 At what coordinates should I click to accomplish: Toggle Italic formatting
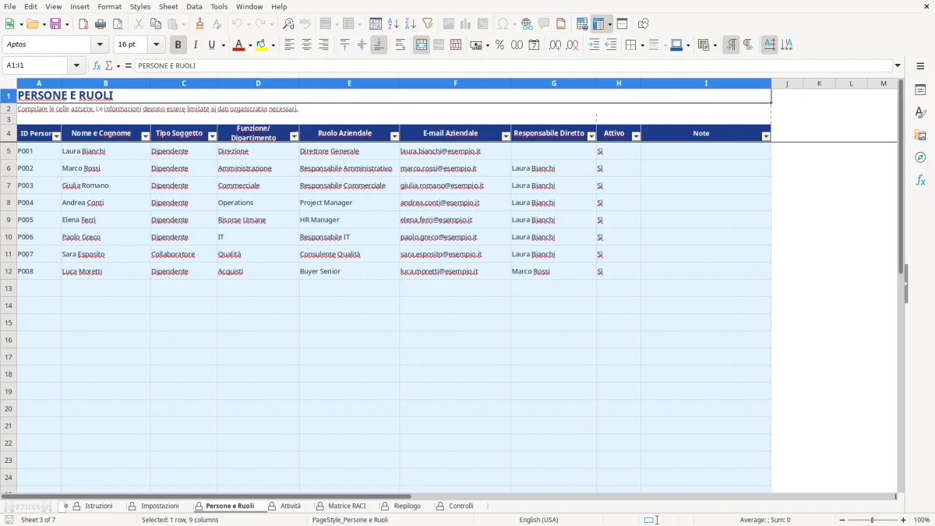[195, 45]
